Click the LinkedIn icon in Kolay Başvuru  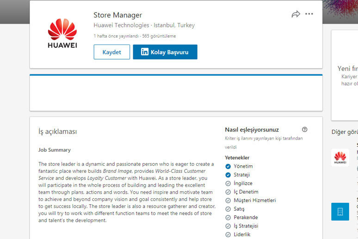click(x=144, y=52)
